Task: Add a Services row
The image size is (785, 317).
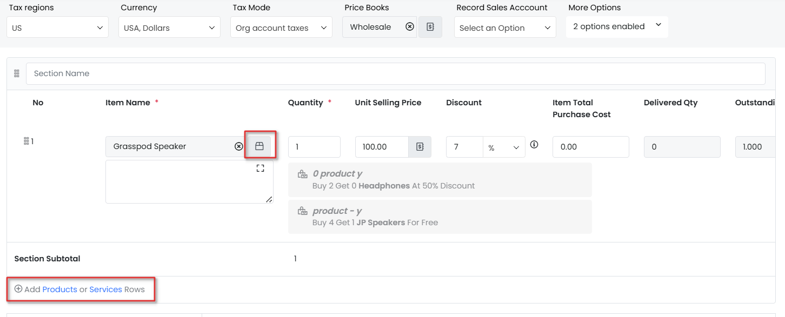Action: pyautogui.click(x=105, y=289)
